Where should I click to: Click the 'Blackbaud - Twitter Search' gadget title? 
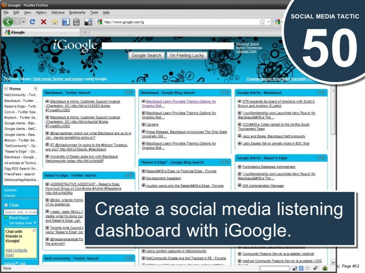[x=68, y=92]
